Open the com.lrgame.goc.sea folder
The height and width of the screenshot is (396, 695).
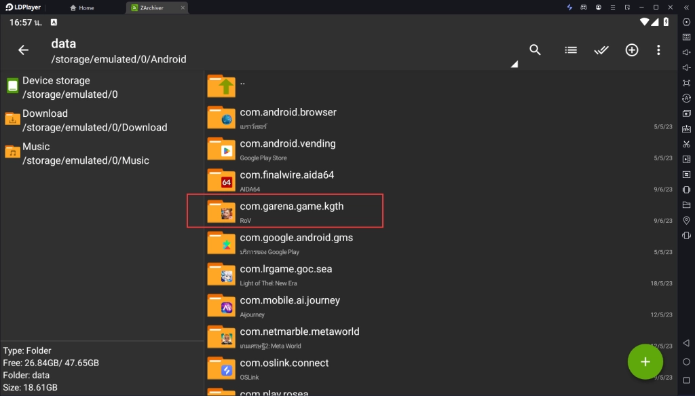pyautogui.click(x=441, y=274)
